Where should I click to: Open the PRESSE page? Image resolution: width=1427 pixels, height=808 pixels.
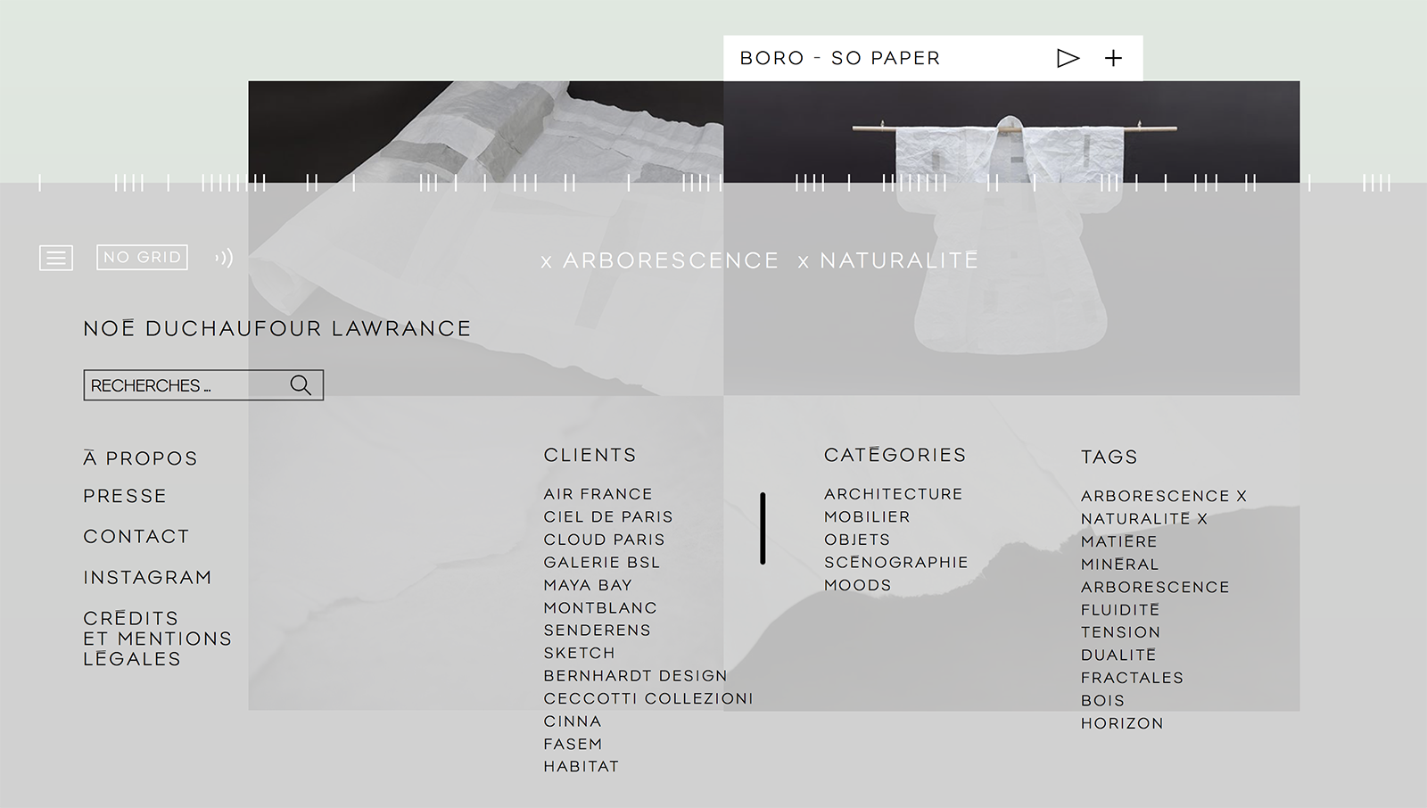coord(125,496)
